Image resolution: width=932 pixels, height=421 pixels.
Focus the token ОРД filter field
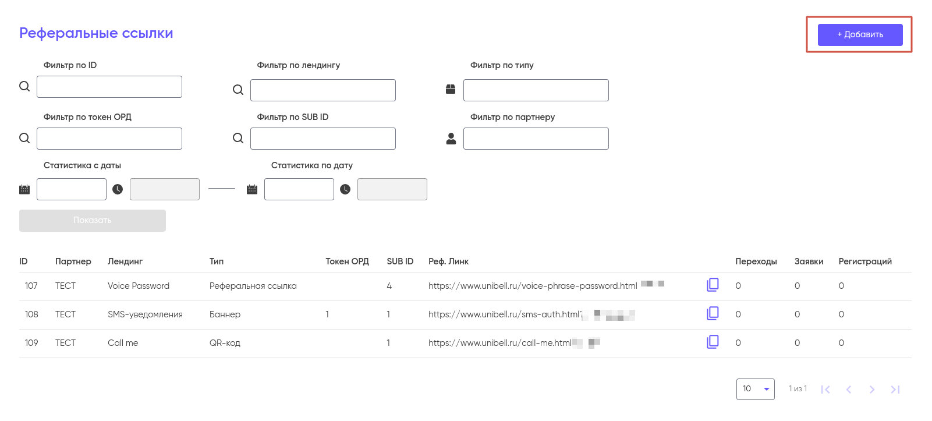109,139
